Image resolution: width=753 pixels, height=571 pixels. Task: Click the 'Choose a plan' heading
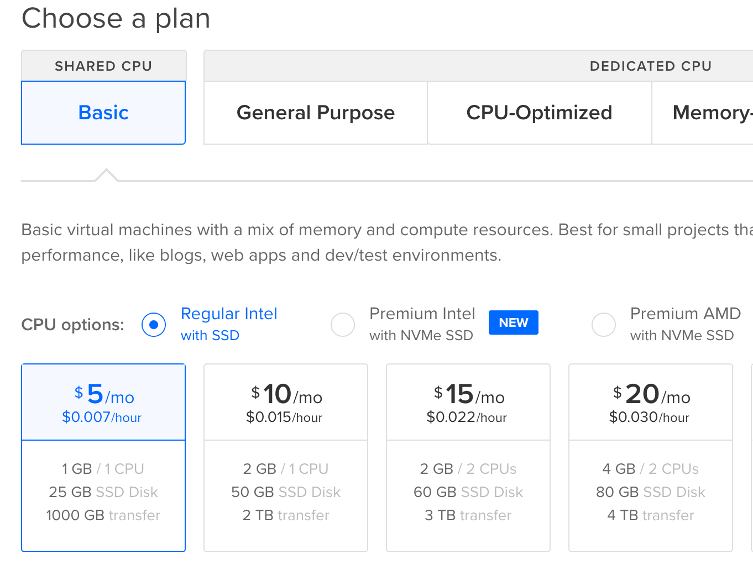116,18
